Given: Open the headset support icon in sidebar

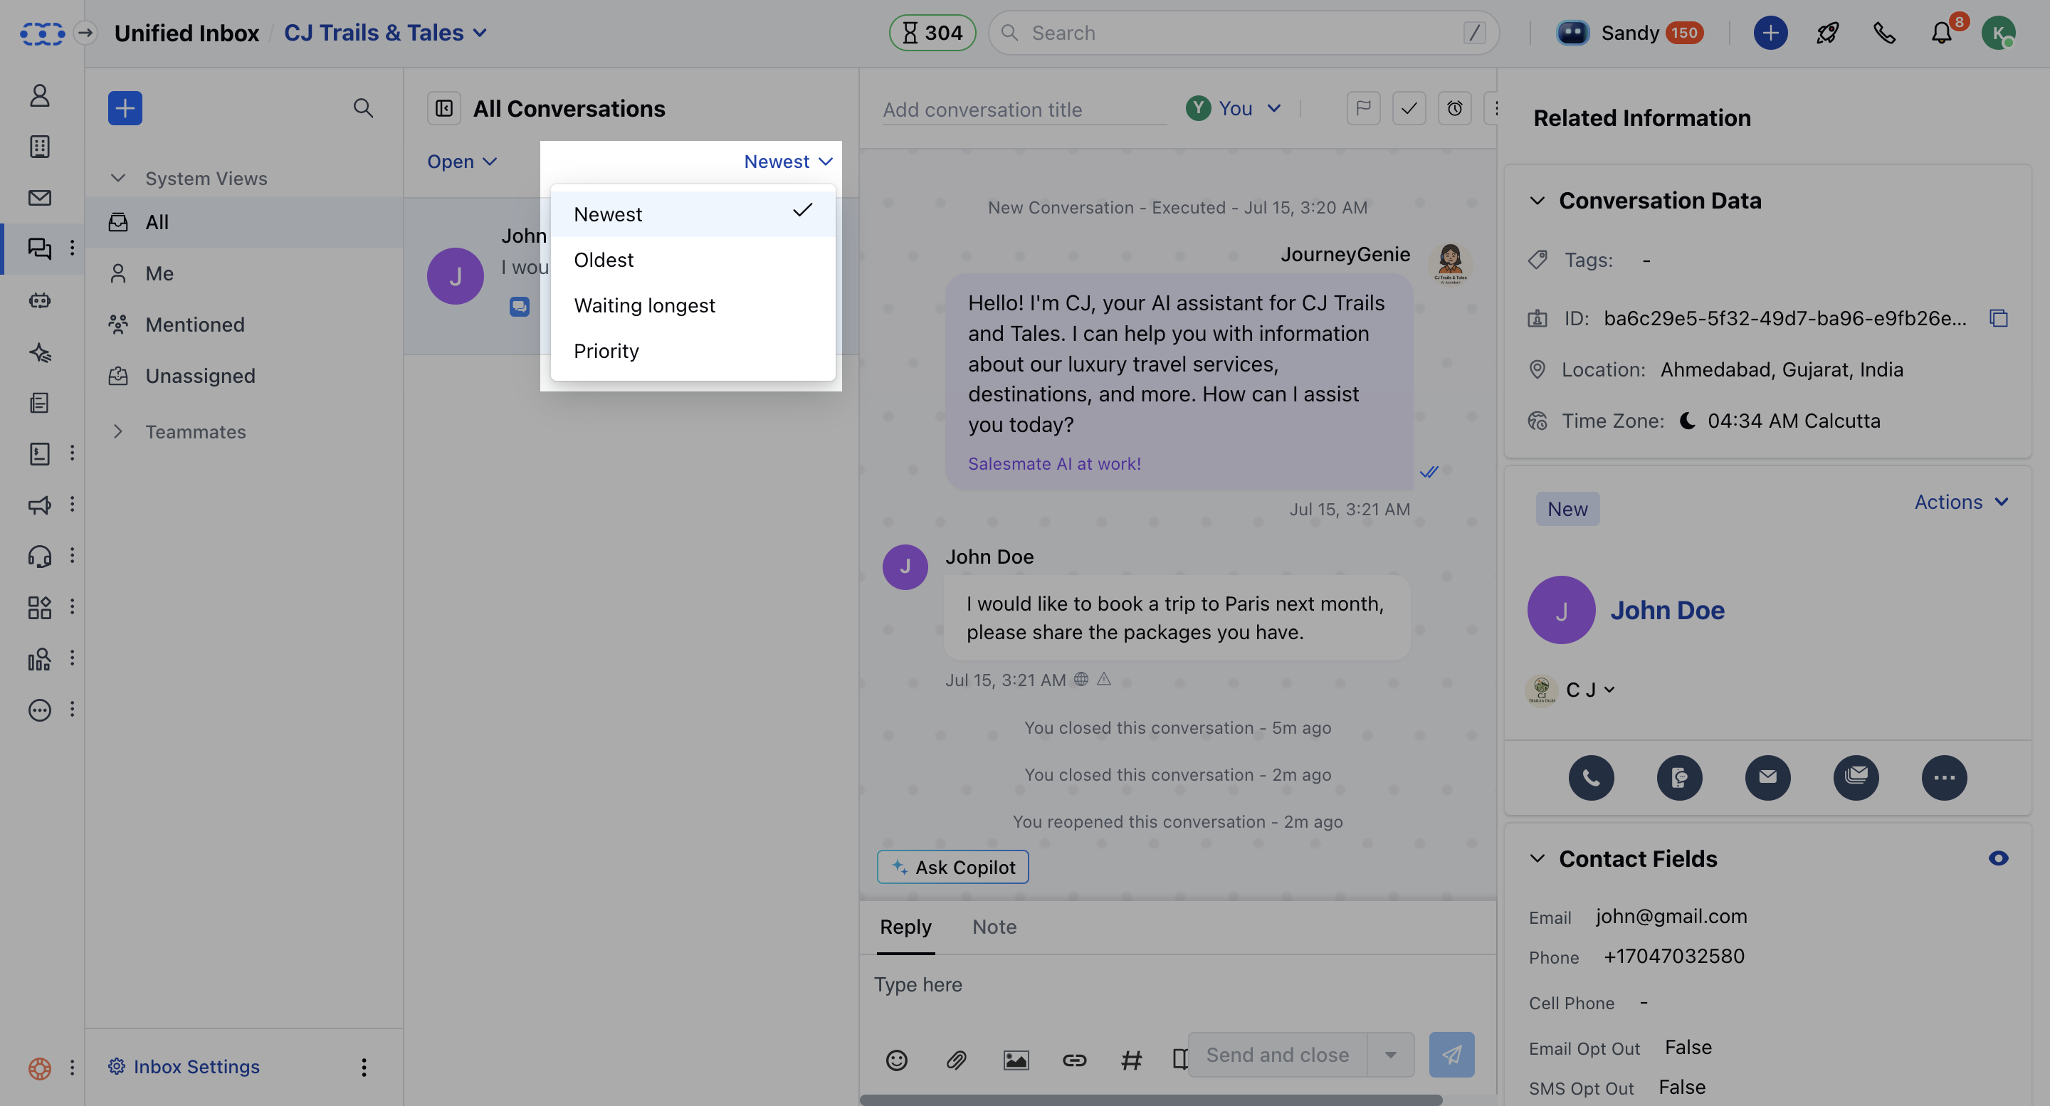Looking at the screenshot, I should tap(39, 555).
